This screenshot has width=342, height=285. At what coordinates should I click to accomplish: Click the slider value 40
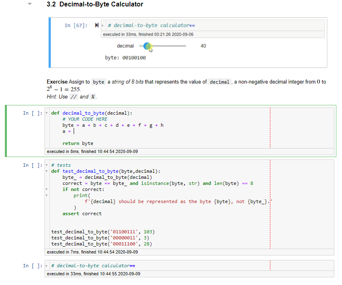pyautogui.click(x=203, y=46)
